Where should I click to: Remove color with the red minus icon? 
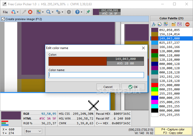point(187,24)
